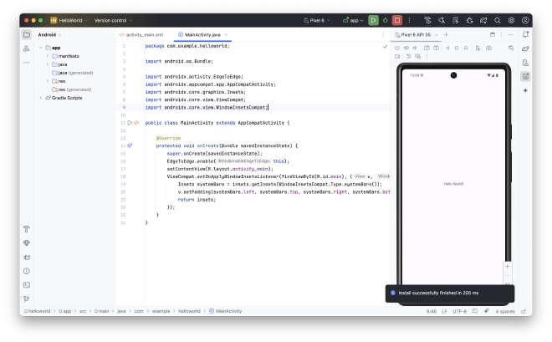
Task: Click the emulator power button icon
Action: point(397,48)
